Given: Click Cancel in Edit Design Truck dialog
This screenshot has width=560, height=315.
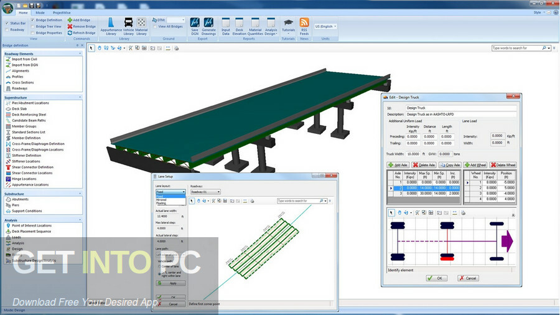Looking at the screenshot, I should [468, 278].
